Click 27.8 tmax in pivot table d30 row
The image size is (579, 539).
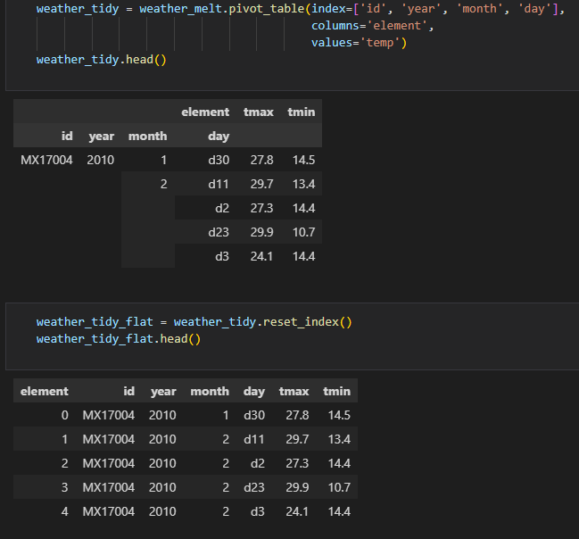coord(261,160)
